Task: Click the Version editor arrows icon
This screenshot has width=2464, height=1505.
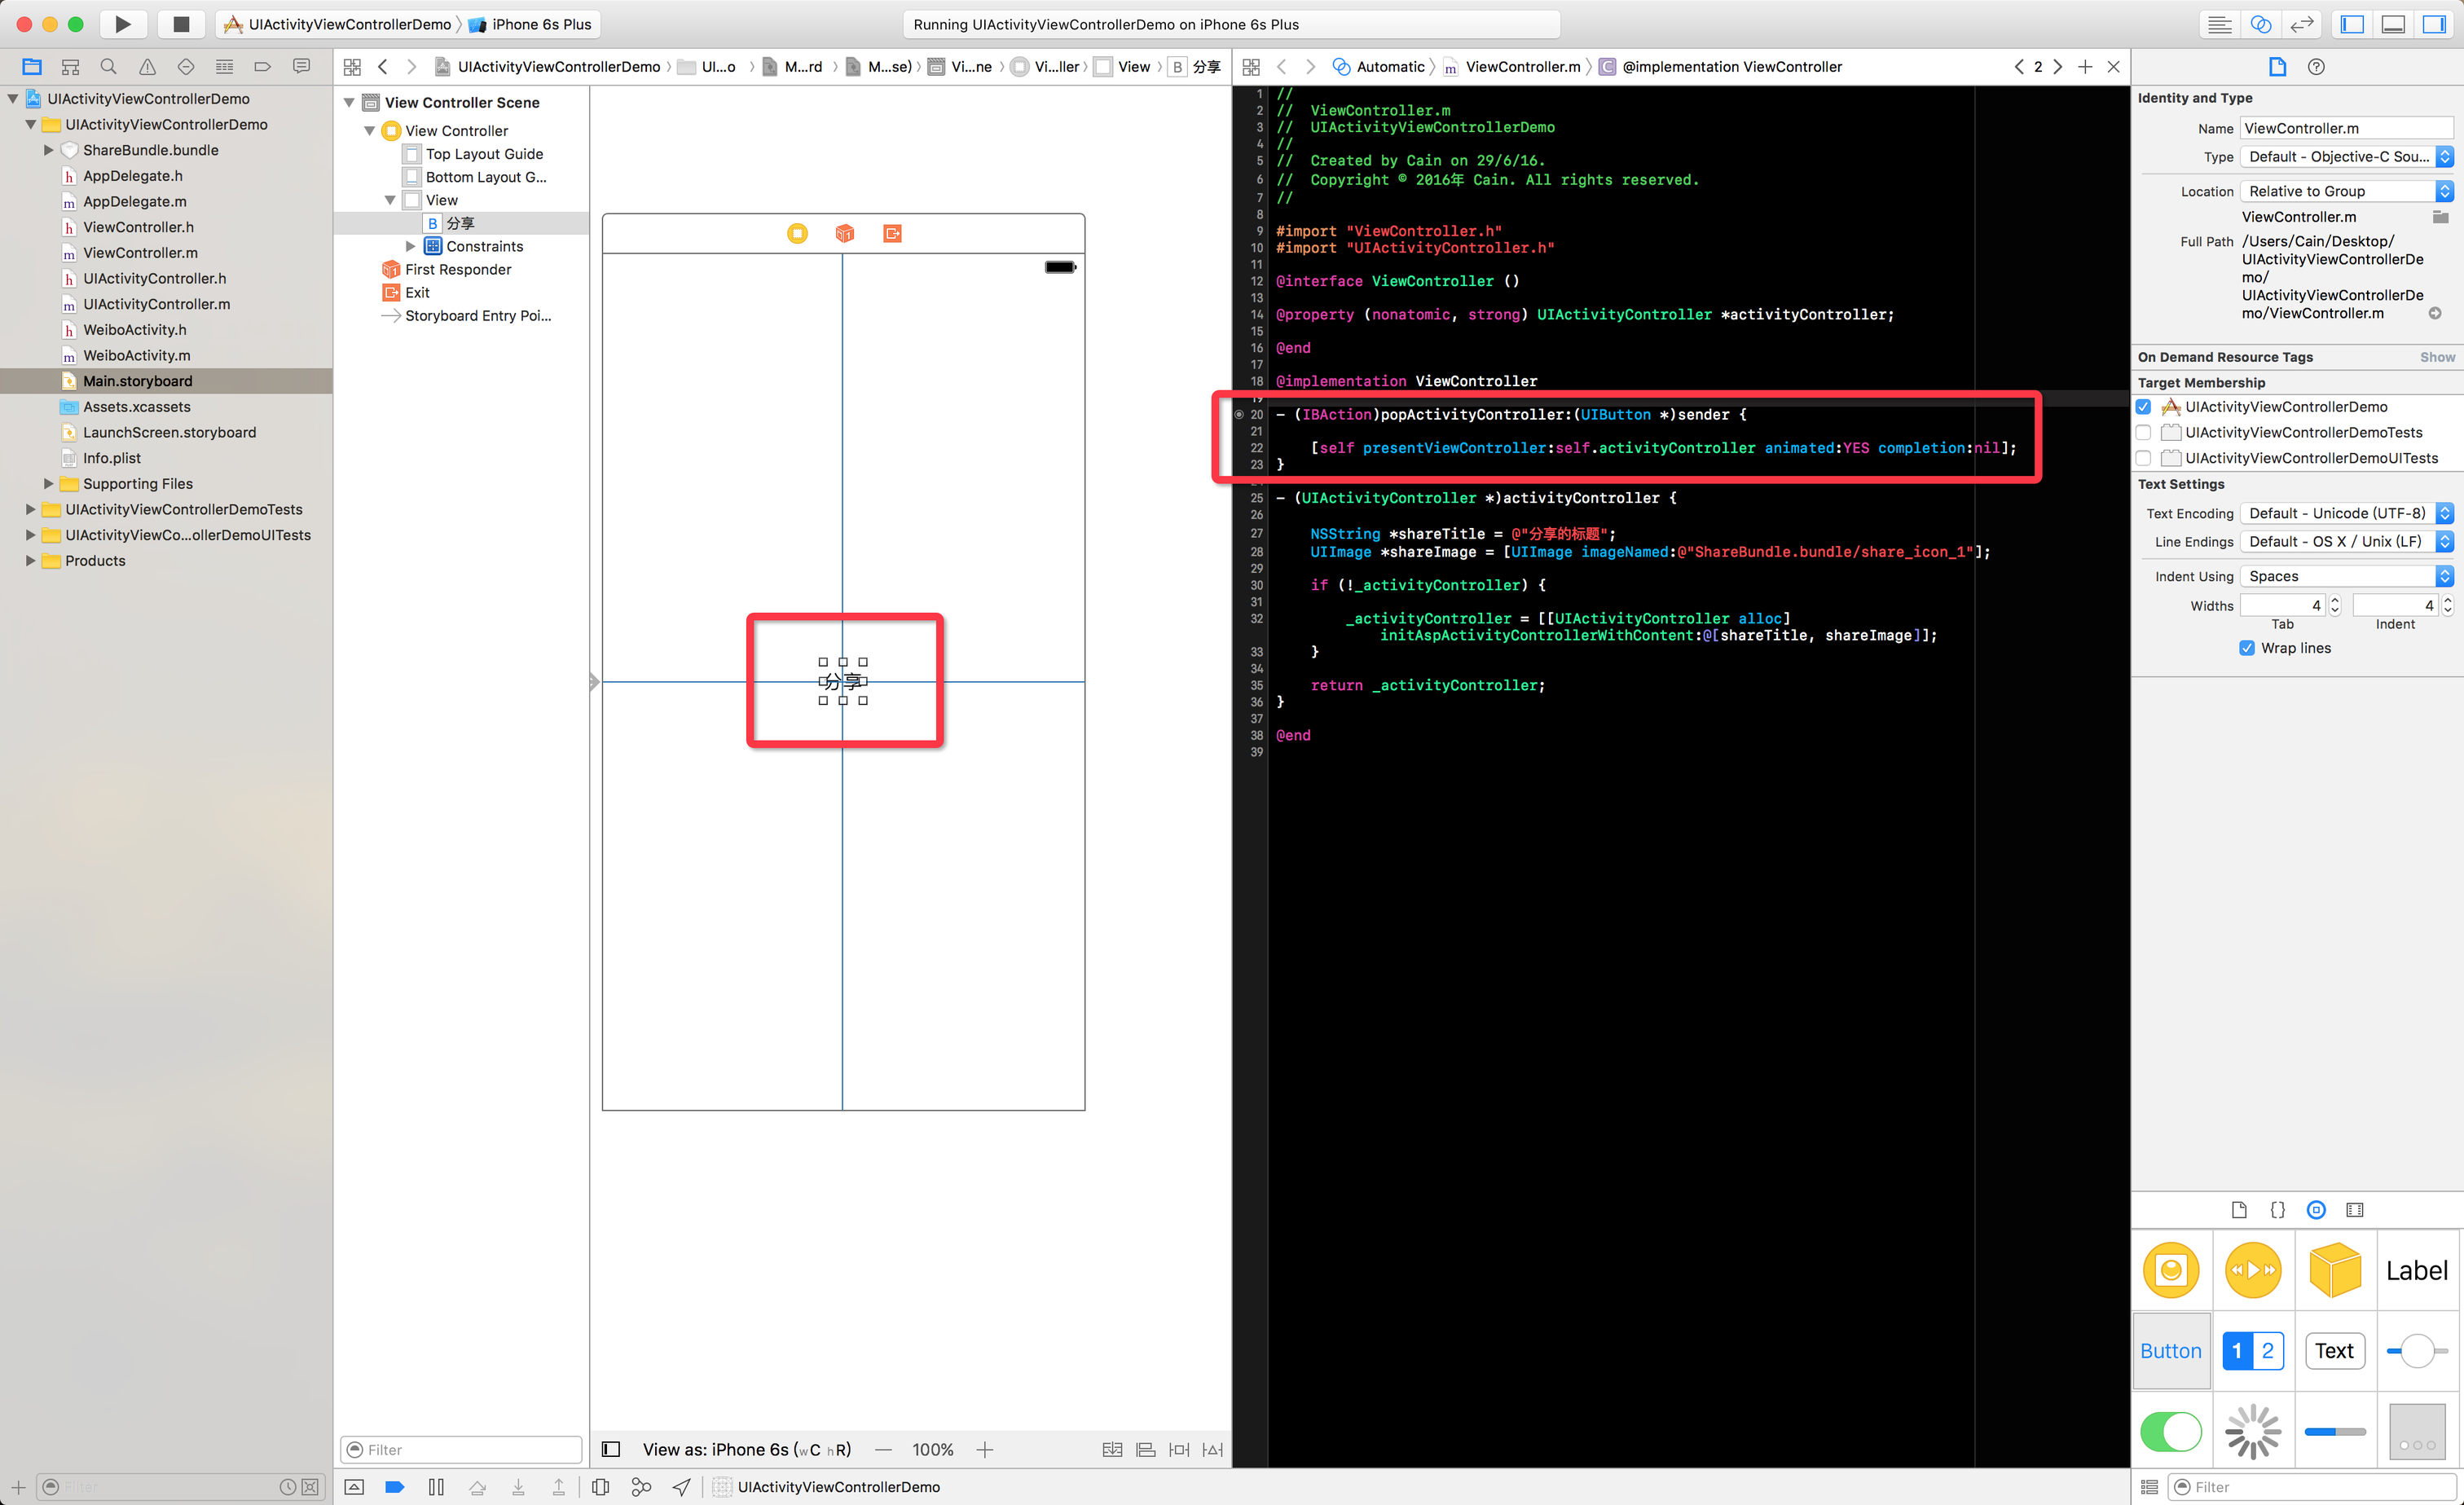Action: pyautogui.click(x=2302, y=24)
